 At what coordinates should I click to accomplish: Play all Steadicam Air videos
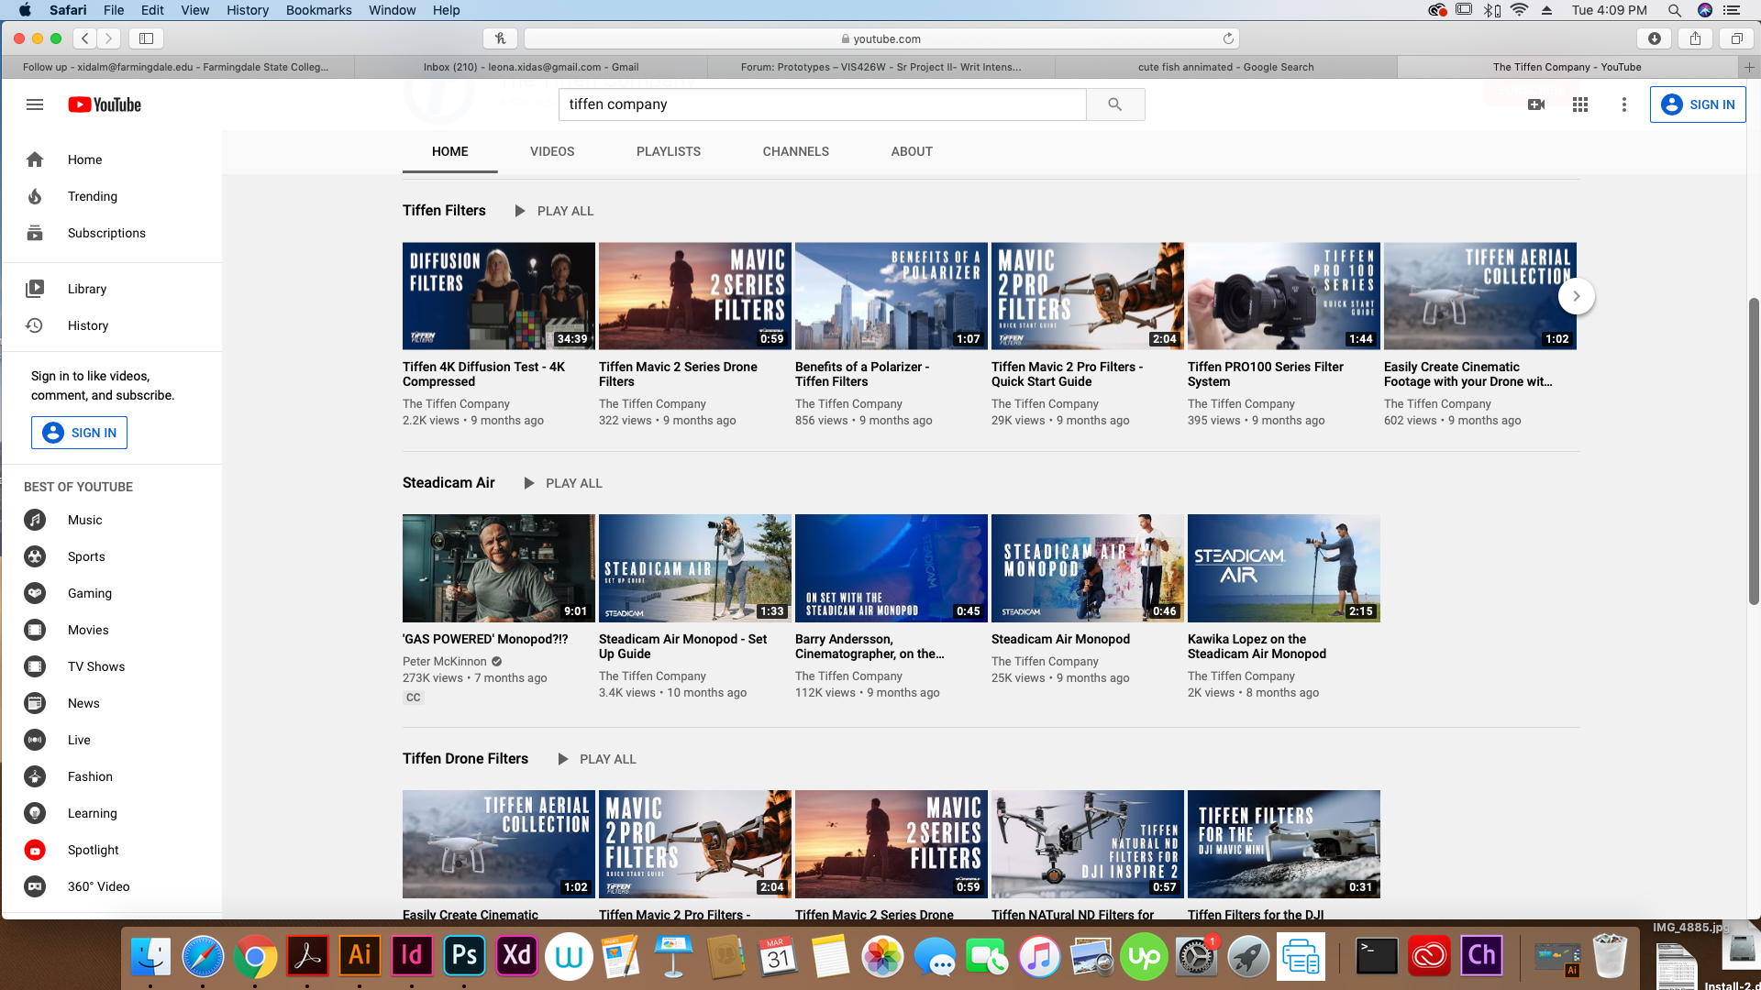[562, 483]
